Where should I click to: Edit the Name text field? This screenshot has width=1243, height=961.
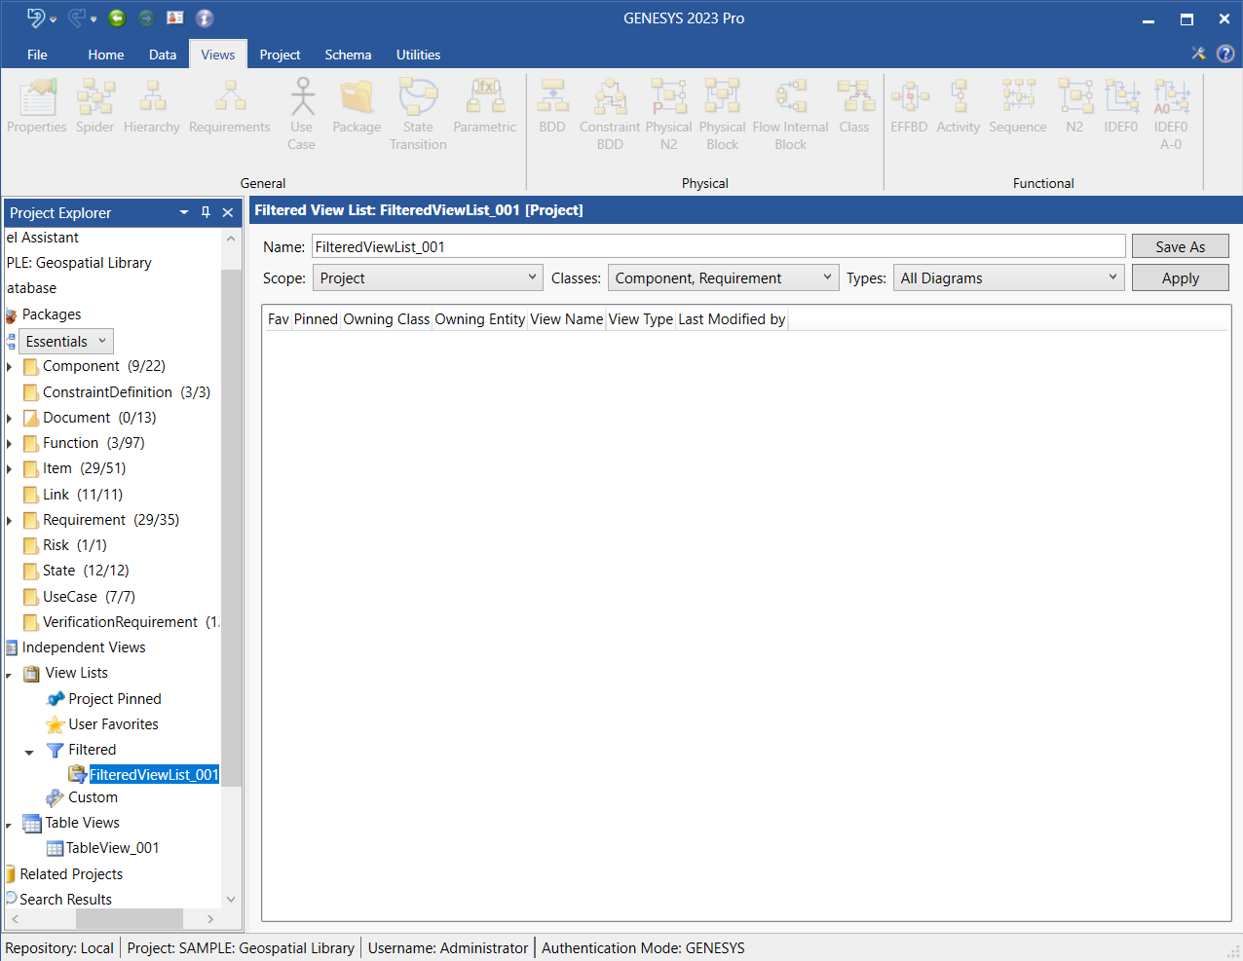coord(719,246)
